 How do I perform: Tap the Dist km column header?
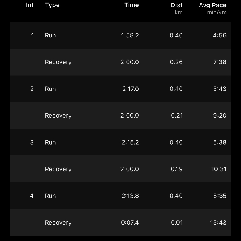click(177, 8)
